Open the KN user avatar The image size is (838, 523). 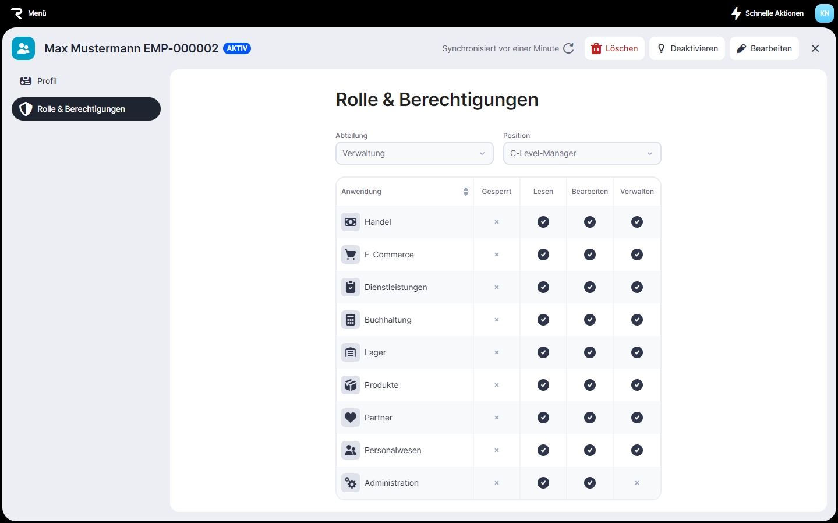824,13
